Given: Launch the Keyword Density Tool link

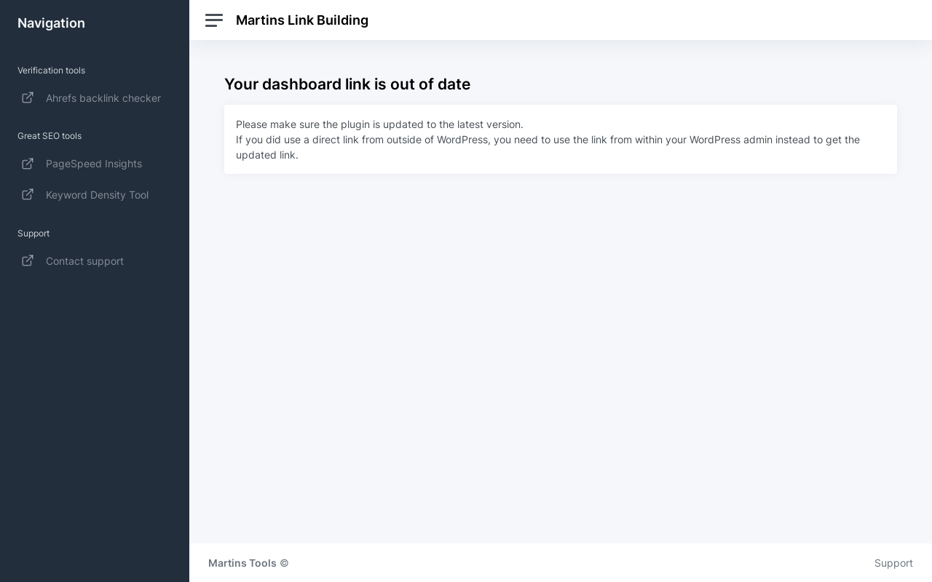Looking at the screenshot, I should point(97,195).
